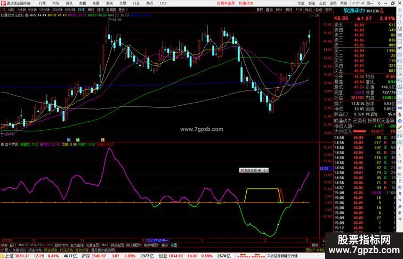This screenshot has height=259, width=403.
Task: Click back arrow in title bar
Action: pos(379,3)
